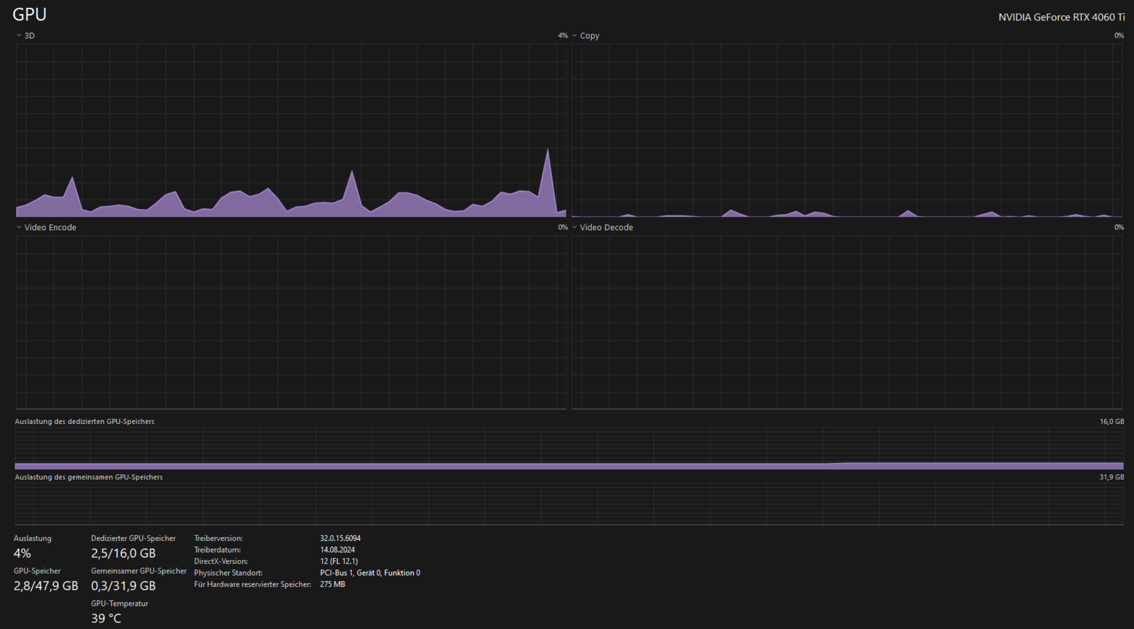The image size is (1134, 629).
Task: Open the 3D engine dropdown chevron
Action: [19, 36]
